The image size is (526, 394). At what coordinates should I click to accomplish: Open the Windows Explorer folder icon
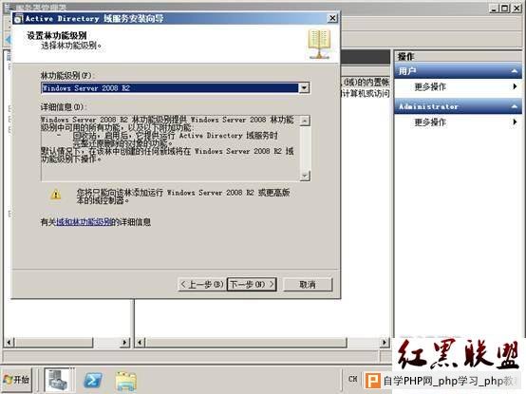click(125, 381)
